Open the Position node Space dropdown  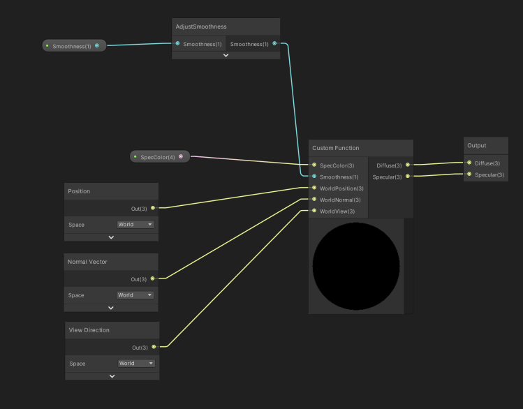[x=135, y=225]
